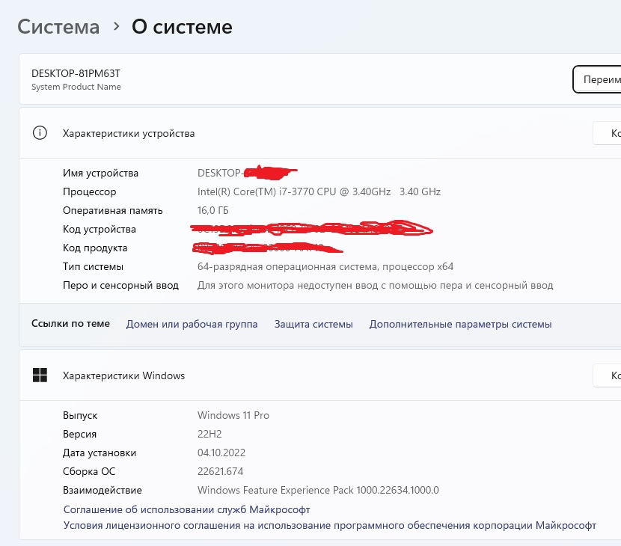Click the 16,0 ГБ memory value
The image size is (621, 546).
(212, 211)
